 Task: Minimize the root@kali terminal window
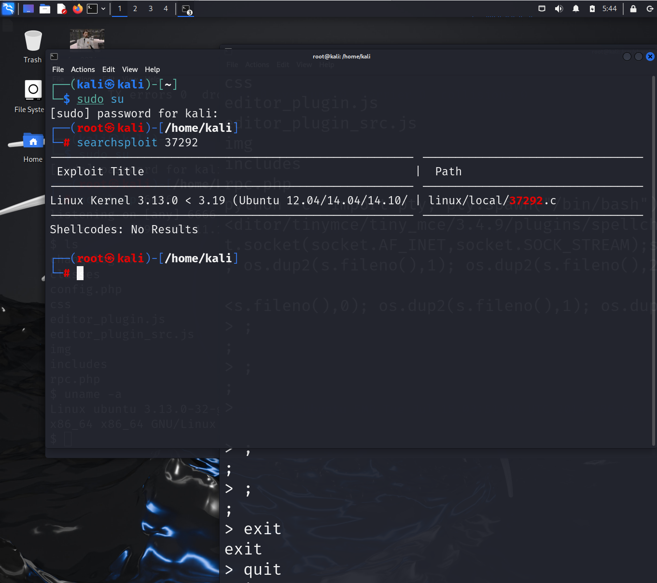point(627,57)
